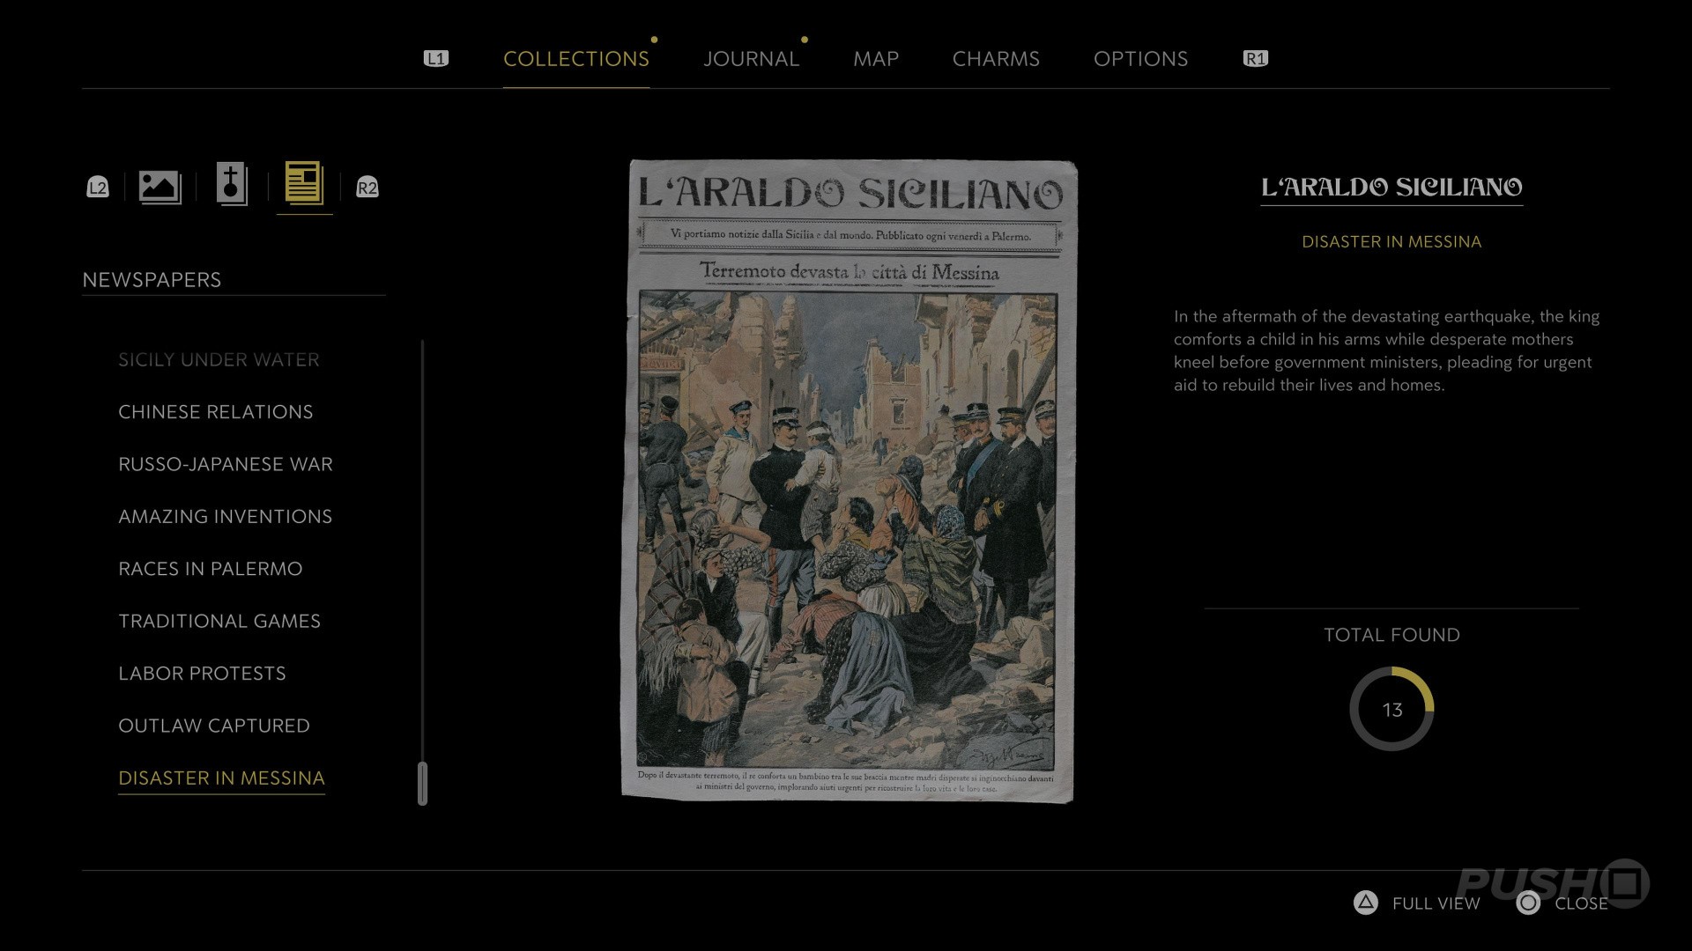
Task: Select the pictures collection icon
Action: tap(160, 187)
